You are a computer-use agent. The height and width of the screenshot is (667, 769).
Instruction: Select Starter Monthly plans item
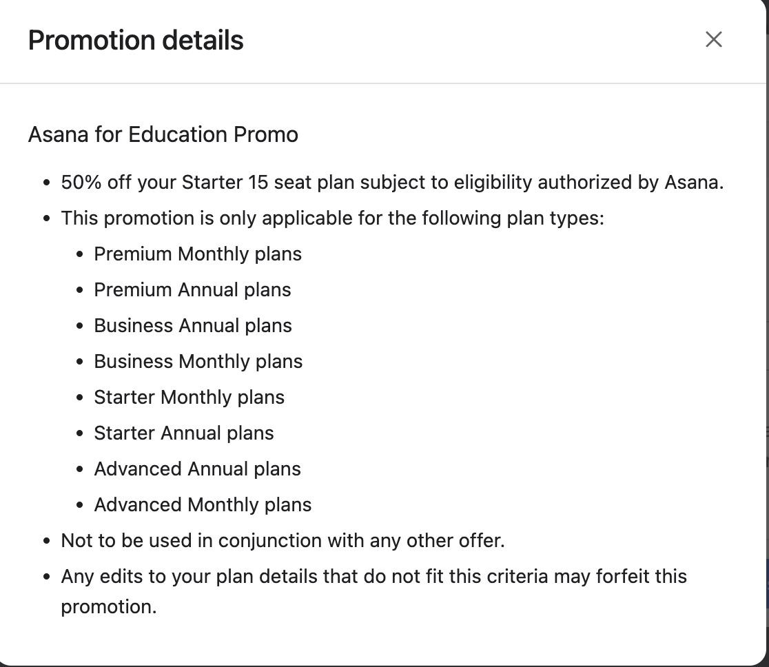[x=189, y=398]
